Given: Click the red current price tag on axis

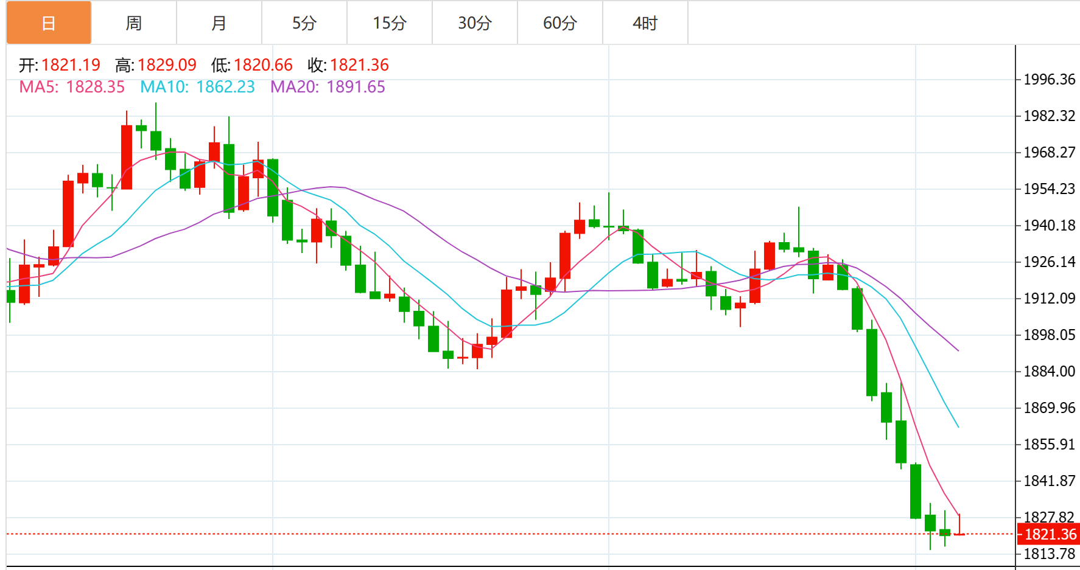Looking at the screenshot, I should [x=1050, y=534].
